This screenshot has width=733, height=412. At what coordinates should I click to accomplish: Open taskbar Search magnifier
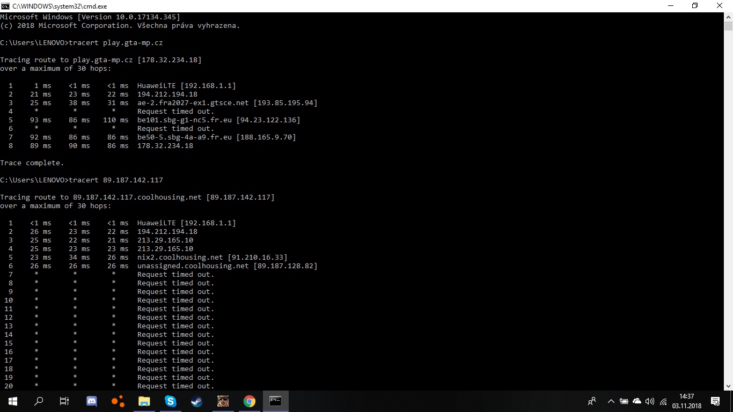pos(39,401)
